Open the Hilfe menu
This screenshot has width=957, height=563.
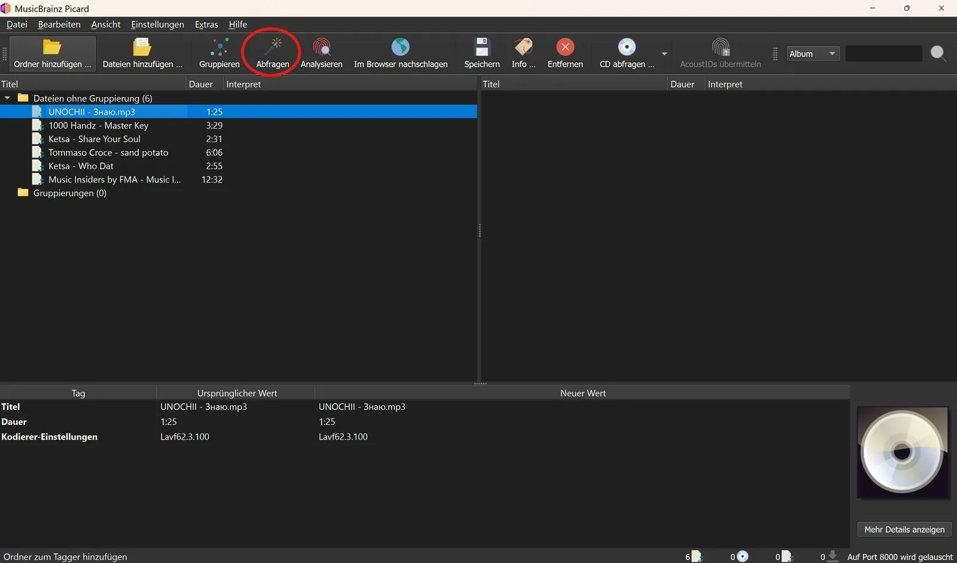(237, 25)
